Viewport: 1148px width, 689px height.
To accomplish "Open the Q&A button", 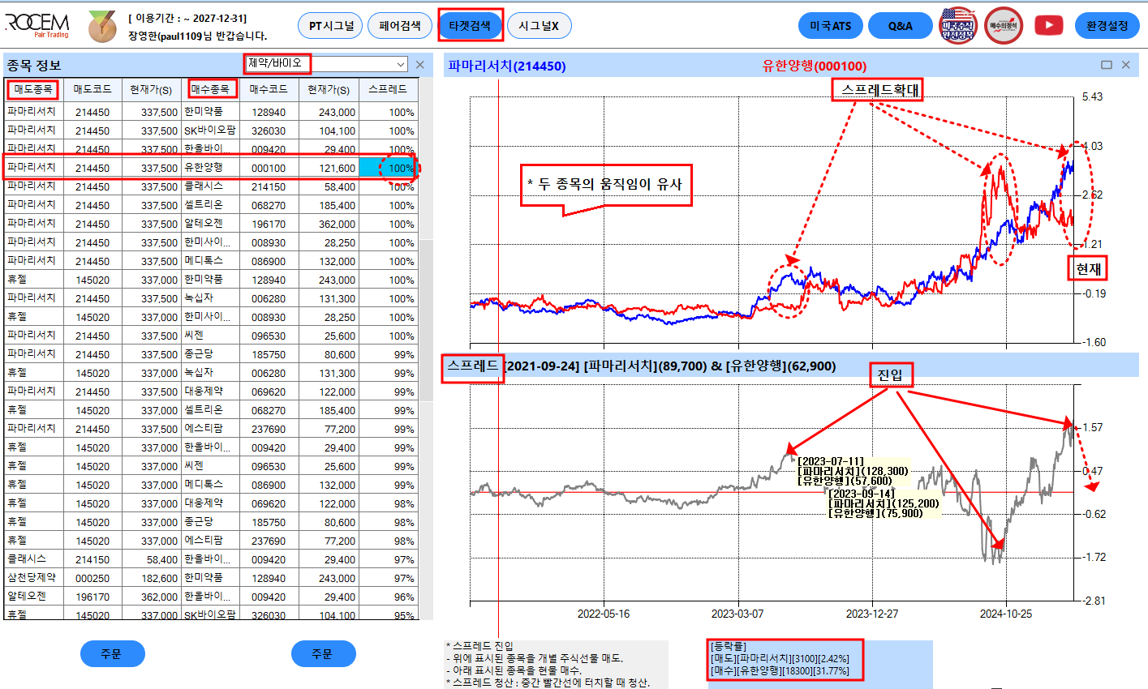I will pyautogui.click(x=901, y=26).
